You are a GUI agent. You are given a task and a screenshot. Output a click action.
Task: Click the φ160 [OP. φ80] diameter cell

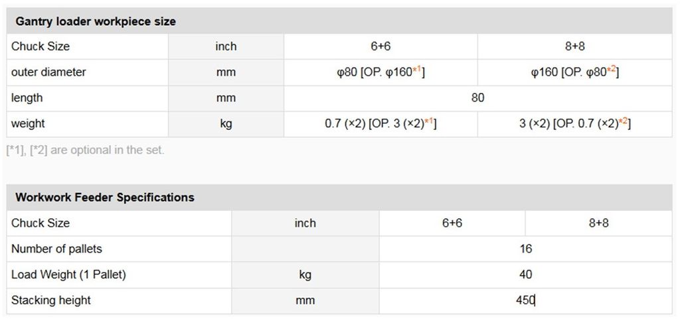[574, 72]
